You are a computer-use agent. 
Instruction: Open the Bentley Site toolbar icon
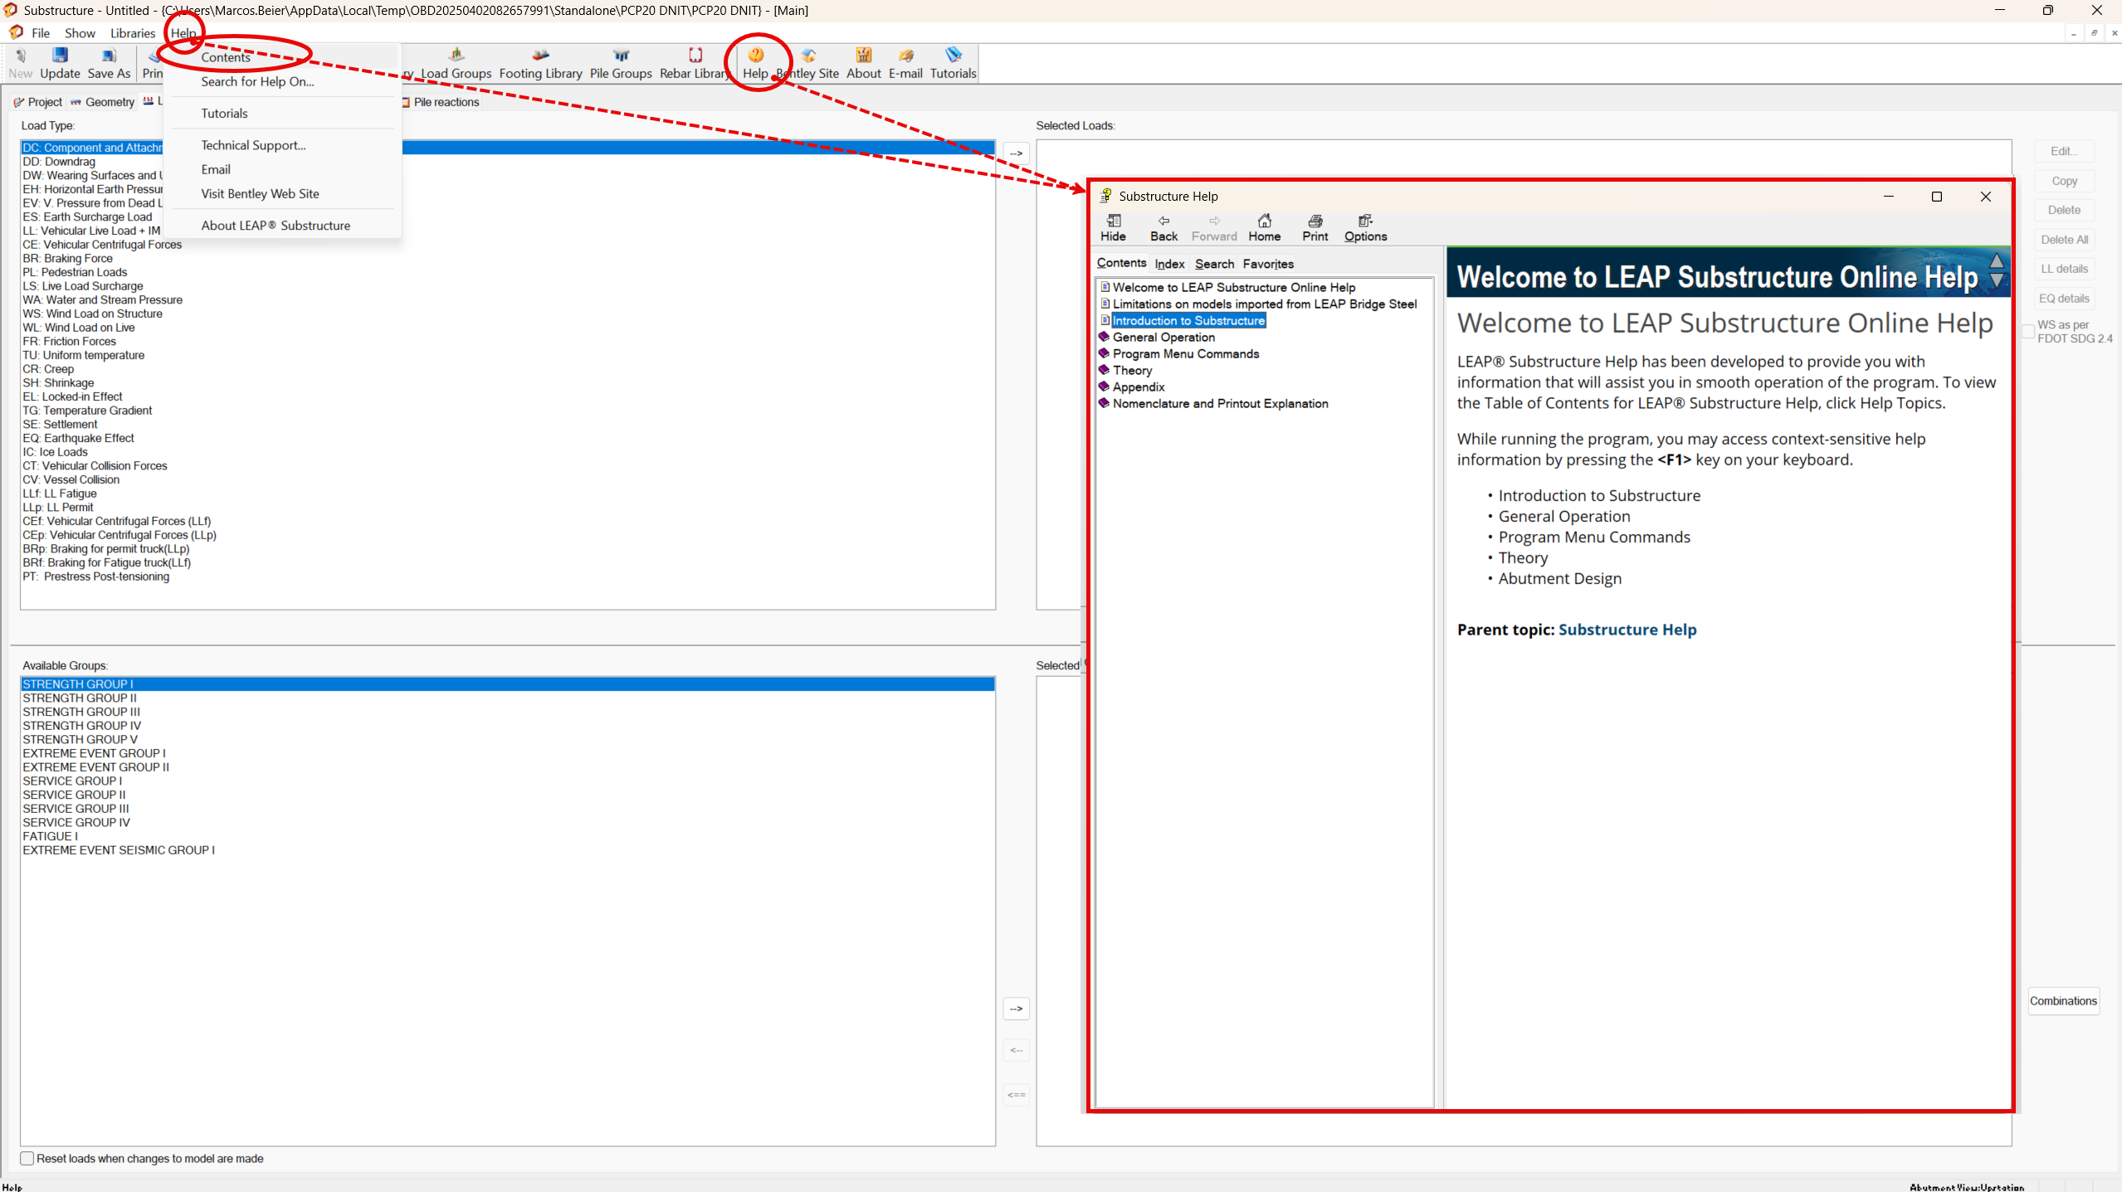pos(808,63)
